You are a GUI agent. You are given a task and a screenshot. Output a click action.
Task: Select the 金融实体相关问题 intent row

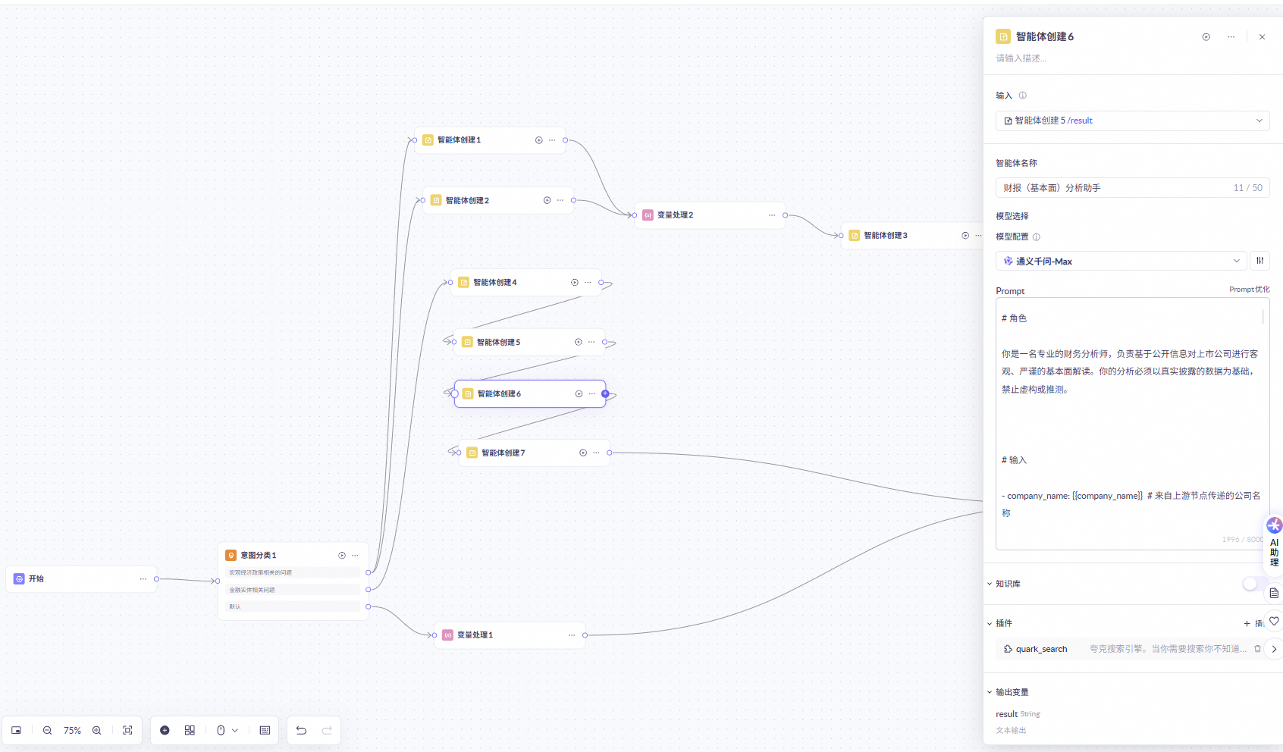[292, 590]
